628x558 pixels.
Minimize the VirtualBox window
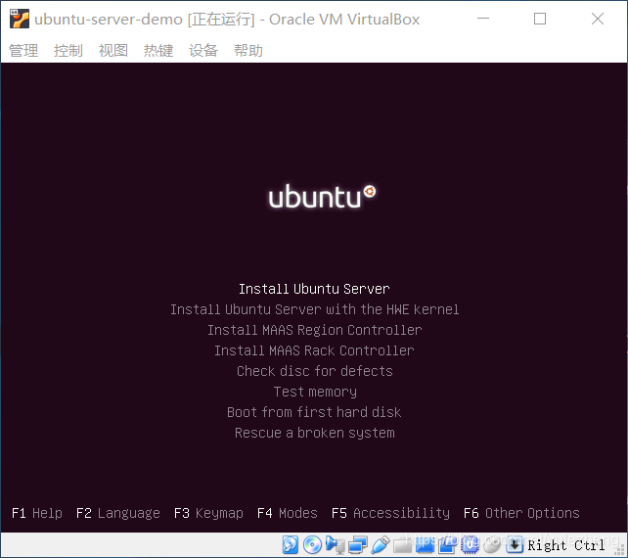[x=483, y=19]
